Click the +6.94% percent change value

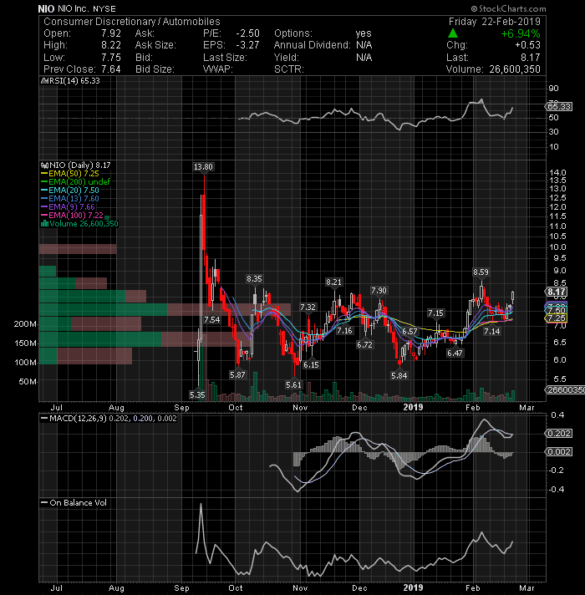[521, 33]
